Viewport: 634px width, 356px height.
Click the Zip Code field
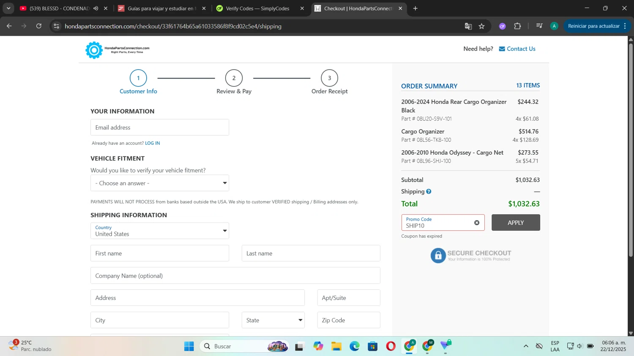click(x=349, y=320)
